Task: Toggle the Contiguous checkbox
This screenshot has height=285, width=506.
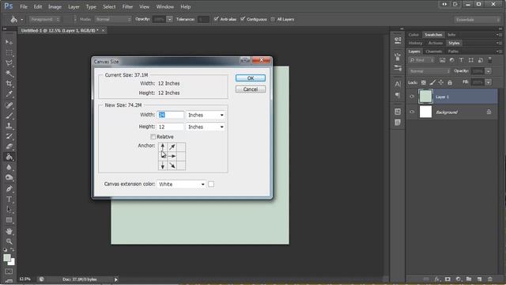Action: tap(243, 19)
